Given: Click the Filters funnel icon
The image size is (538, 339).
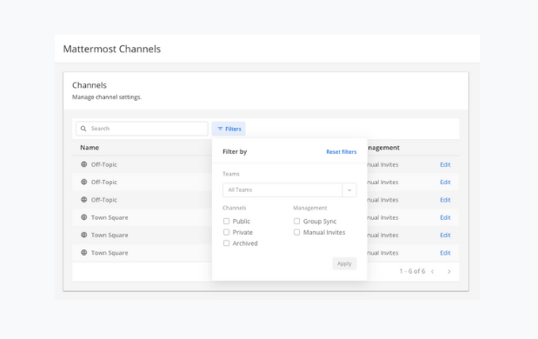Looking at the screenshot, I should pyautogui.click(x=220, y=129).
